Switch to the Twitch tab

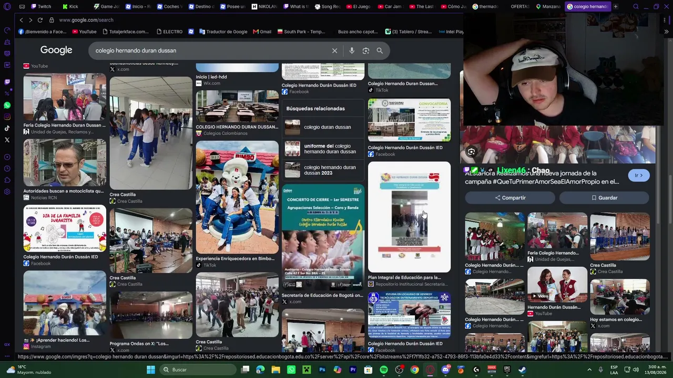(41, 7)
